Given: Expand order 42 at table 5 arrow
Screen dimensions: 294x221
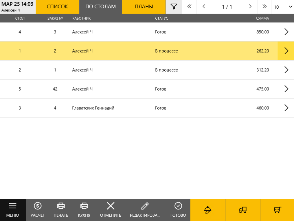Looking at the screenshot, I should (x=286, y=89).
